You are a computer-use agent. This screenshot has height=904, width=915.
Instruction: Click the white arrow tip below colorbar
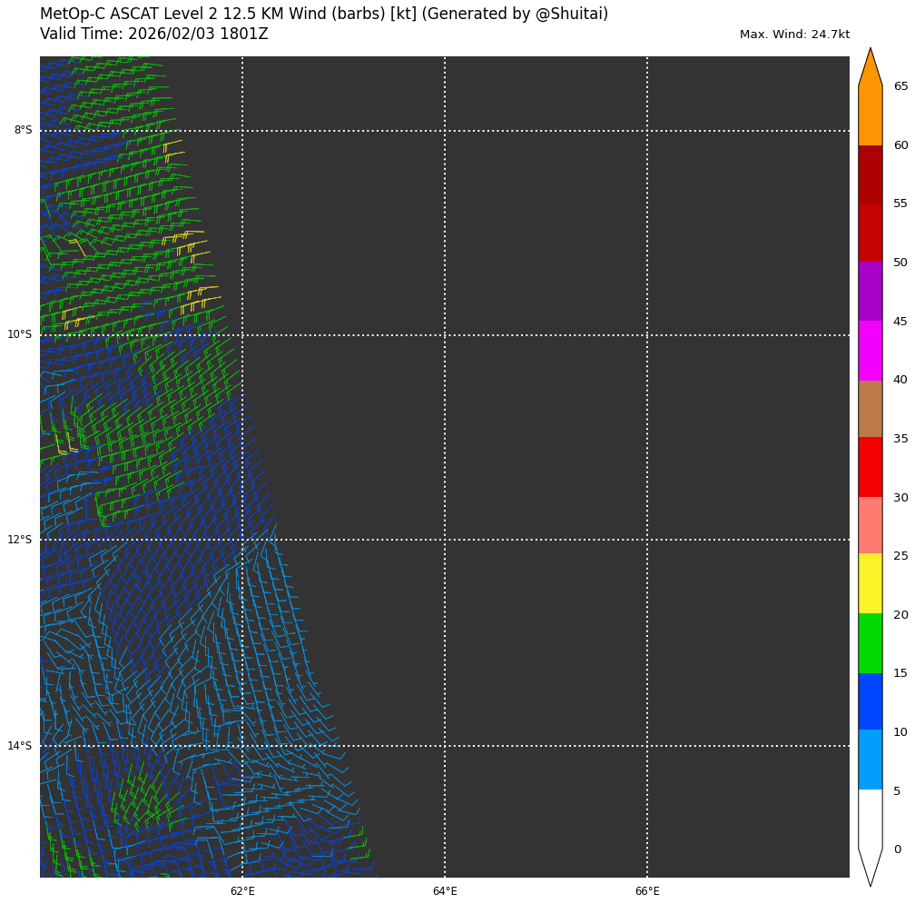[x=870, y=868]
